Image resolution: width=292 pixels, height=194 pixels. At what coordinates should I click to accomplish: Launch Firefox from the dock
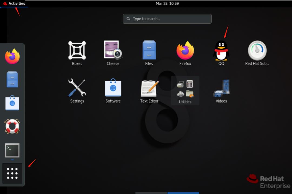12,56
